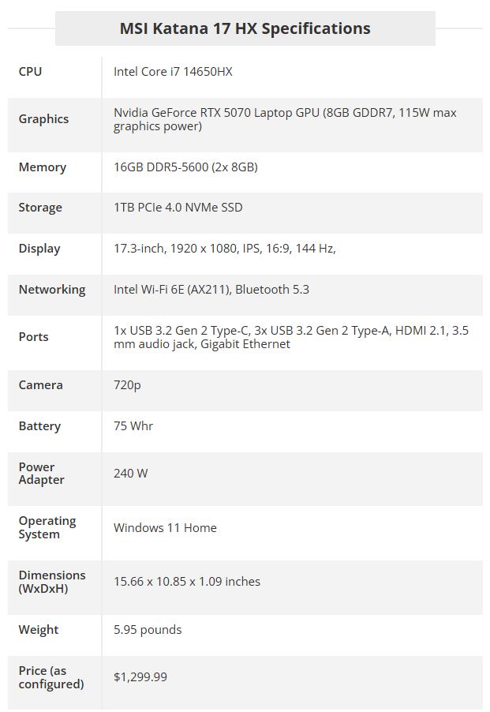
Task: Click the Windows 11 Home value
Action: click(165, 528)
